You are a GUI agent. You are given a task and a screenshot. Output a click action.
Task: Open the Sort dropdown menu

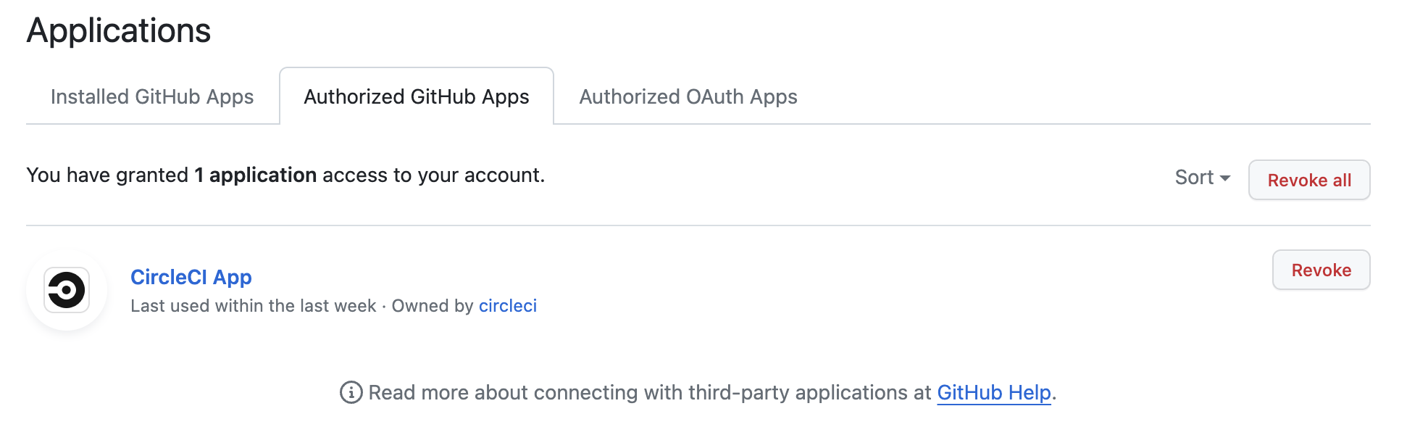click(1201, 178)
